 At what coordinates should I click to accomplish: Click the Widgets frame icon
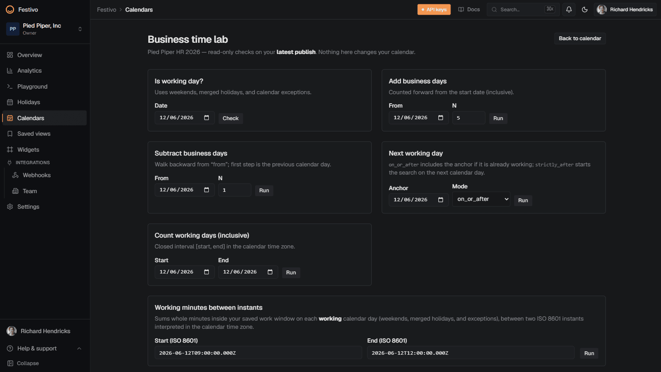click(10, 149)
